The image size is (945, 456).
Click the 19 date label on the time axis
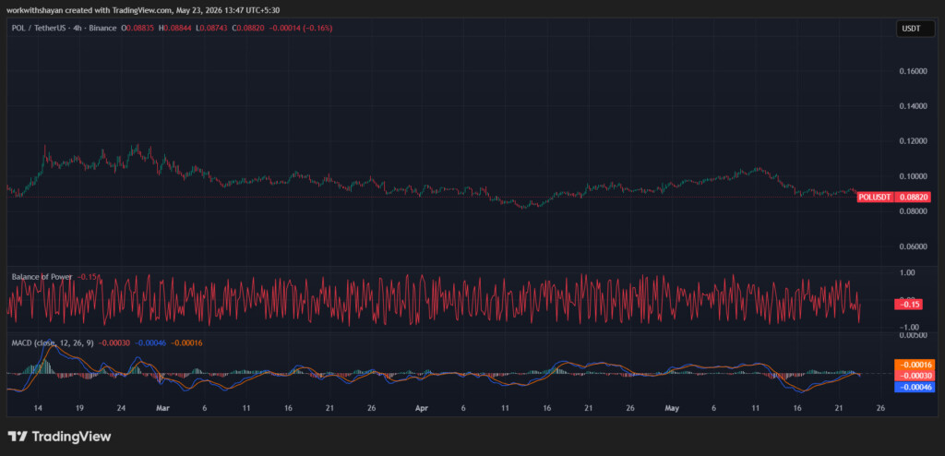pos(79,408)
